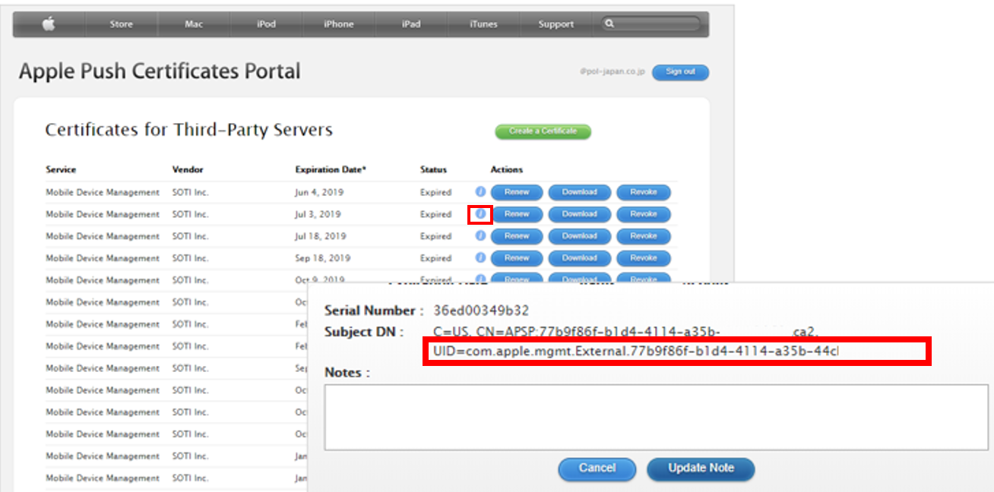Renew the certificate expiring Jul 18, 2019

click(x=517, y=236)
